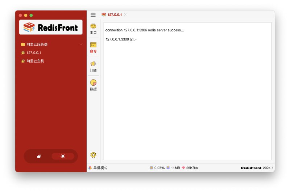
Task: Collapse the 阿里云服务器 folder chevron
Action: 81,44
